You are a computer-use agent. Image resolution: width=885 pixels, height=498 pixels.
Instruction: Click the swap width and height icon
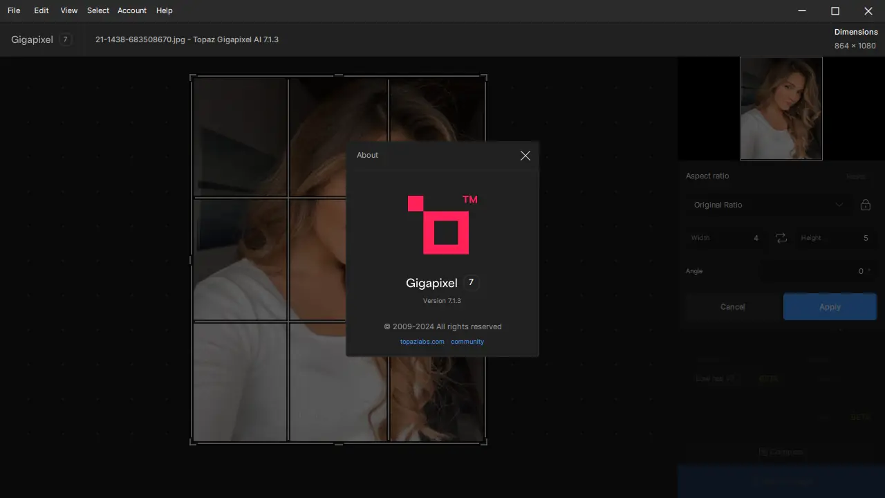pyautogui.click(x=781, y=237)
